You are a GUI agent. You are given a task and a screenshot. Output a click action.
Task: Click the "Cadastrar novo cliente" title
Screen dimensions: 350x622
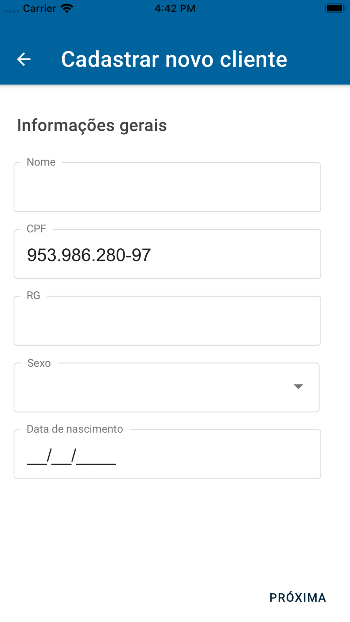click(x=174, y=59)
